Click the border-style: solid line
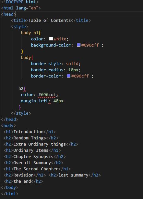Image resolution: width=143 pixels, height=199 pixels. 56,64
